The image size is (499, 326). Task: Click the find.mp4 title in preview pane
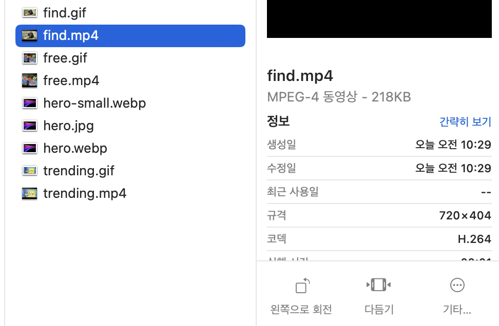(300, 76)
